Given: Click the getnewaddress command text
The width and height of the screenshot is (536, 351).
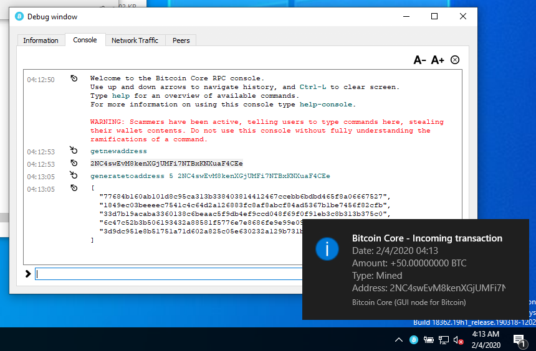Looking at the screenshot, I should (x=118, y=151).
